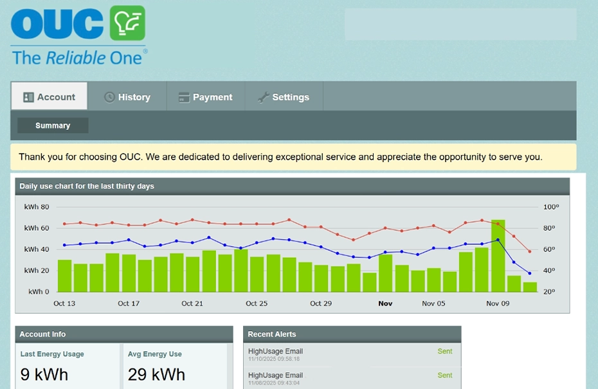The width and height of the screenshot is (598, 389).
Task: Click the Avg Energy Use 29 kWh value
Action: click(x=156, y=374)
